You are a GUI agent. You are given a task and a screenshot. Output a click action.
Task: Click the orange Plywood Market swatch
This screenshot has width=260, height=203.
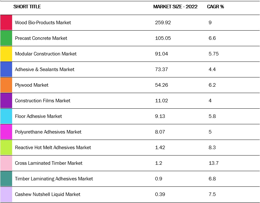6,85
